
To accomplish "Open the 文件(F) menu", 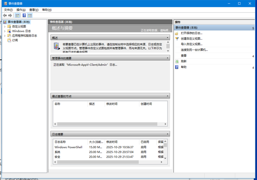I will [8, 10].
